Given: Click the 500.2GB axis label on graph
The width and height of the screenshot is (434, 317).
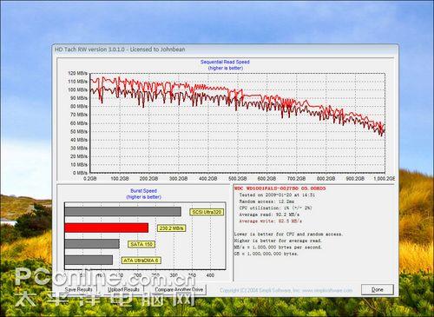Looking at the screenshot, I should click(237, 179).
